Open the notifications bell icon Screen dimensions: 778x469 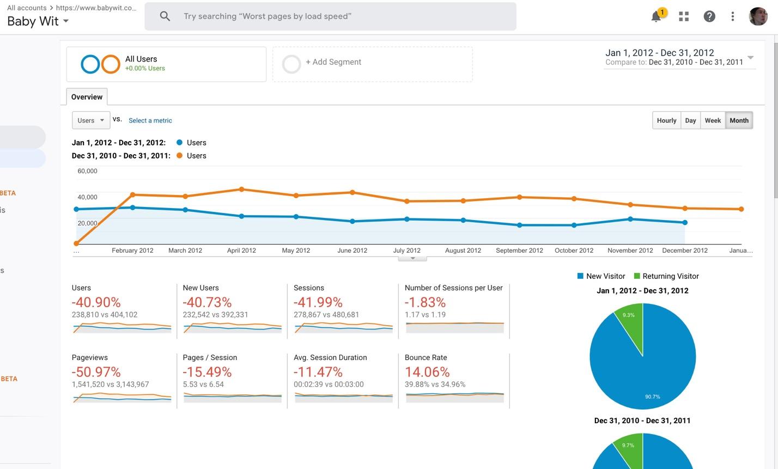(x=657, y=16)
